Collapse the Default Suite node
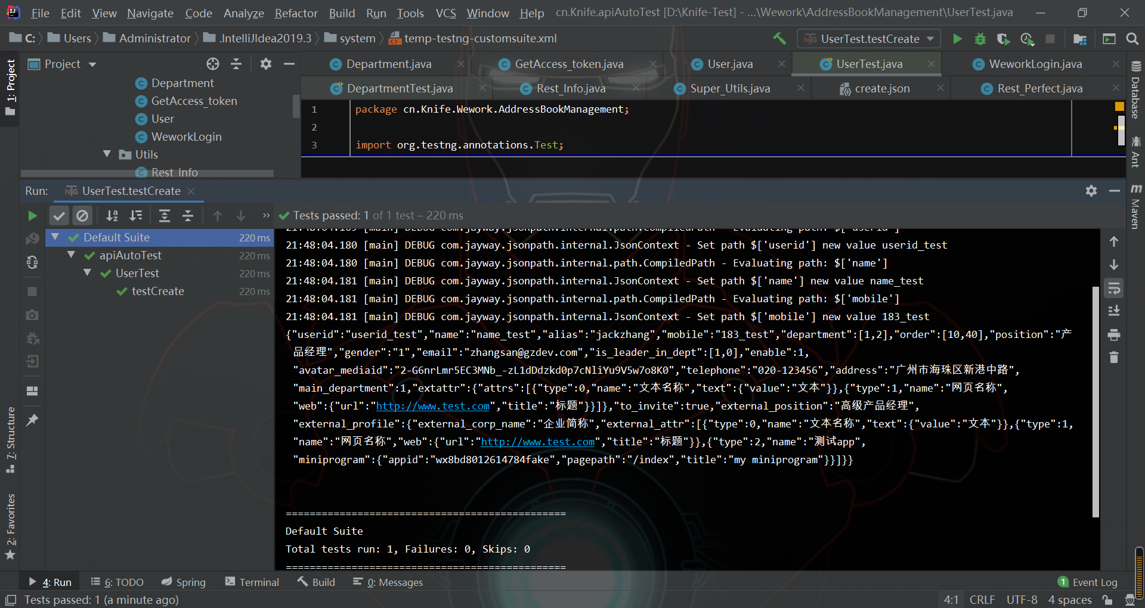Image resolution: width=1145 pixels, height=608 pixels. [x=55, y=237]
